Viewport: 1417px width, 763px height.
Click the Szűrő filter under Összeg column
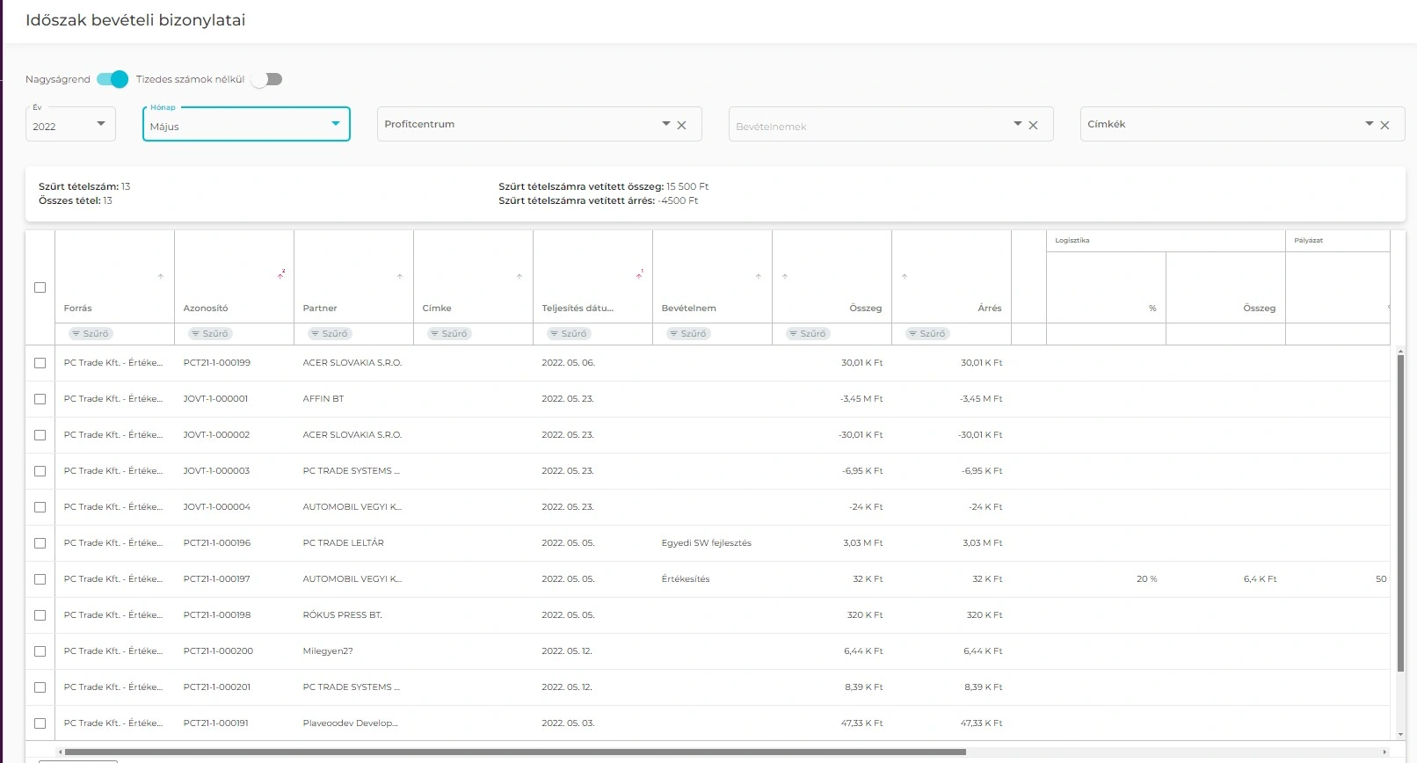coord(806,334)
